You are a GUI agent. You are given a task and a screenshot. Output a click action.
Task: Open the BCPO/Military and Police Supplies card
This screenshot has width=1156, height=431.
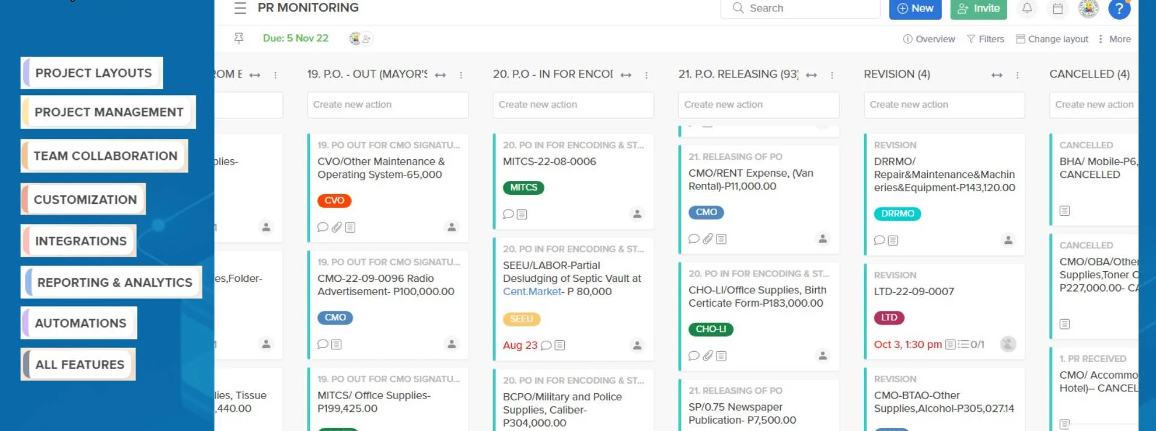(573, 402)
